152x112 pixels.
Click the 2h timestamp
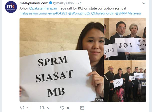[79, 3]
